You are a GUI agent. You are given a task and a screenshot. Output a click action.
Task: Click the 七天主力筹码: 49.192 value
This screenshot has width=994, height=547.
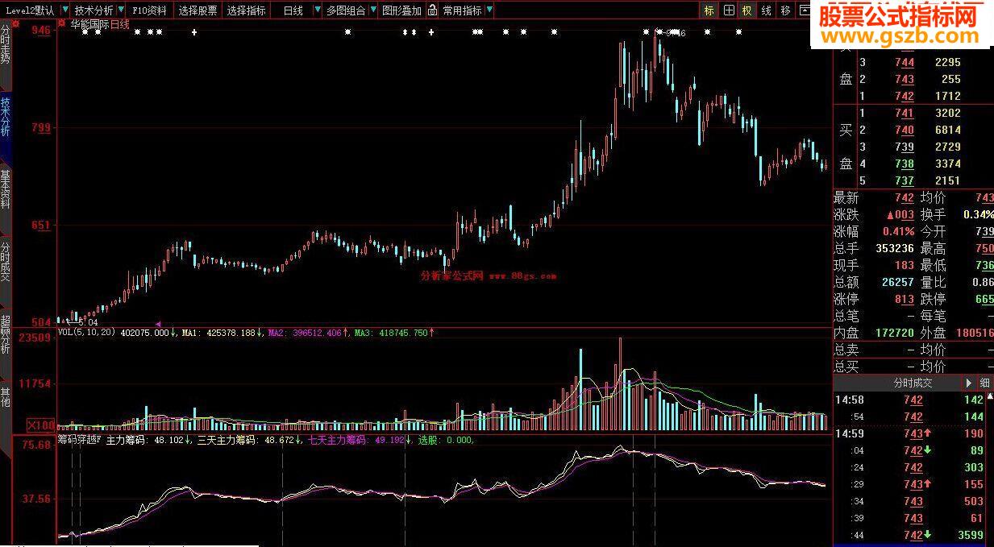pyautogui.click(x=357, y=441)
